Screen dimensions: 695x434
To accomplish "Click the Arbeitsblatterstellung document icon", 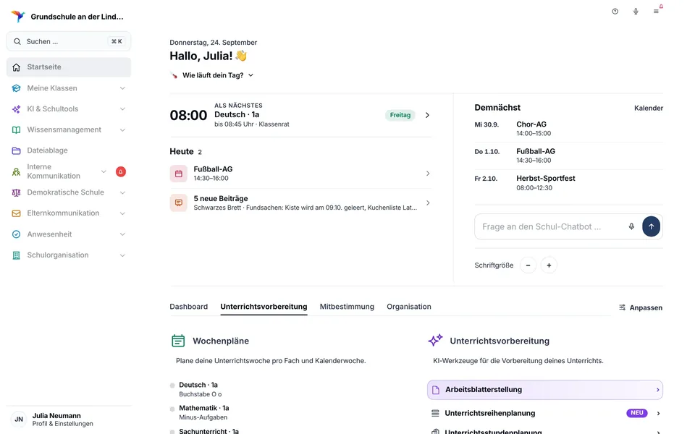I will click(436, 390).
